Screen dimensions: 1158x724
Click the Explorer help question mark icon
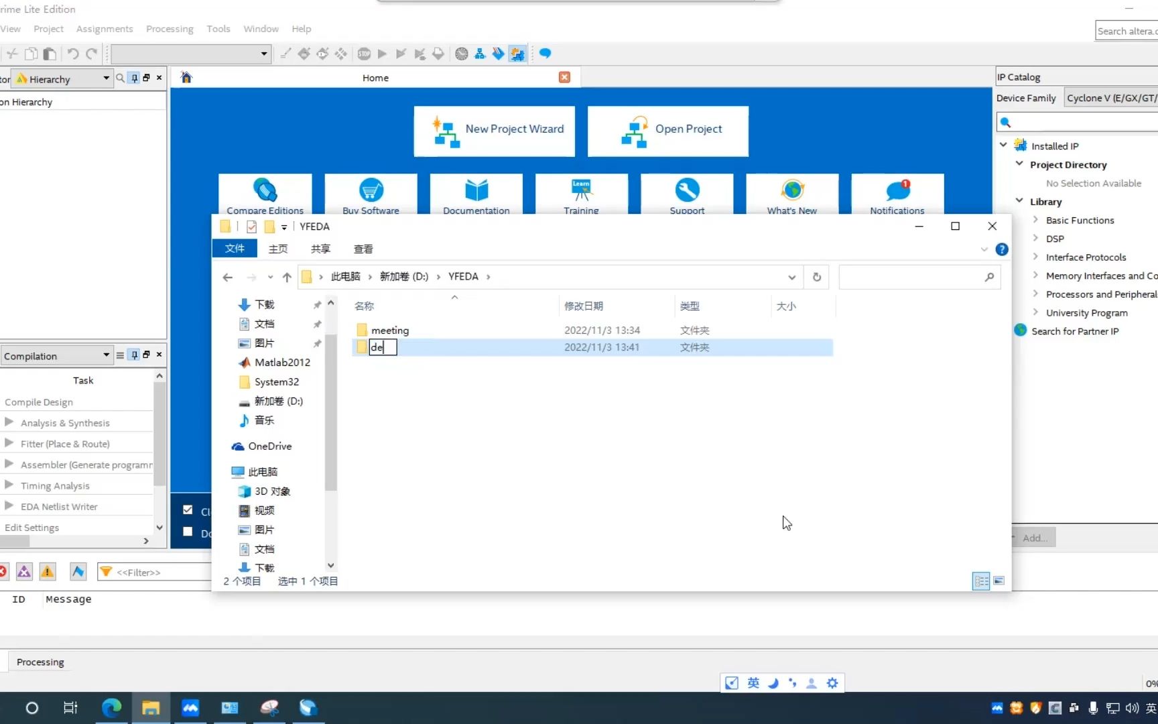click(1002, 249)
